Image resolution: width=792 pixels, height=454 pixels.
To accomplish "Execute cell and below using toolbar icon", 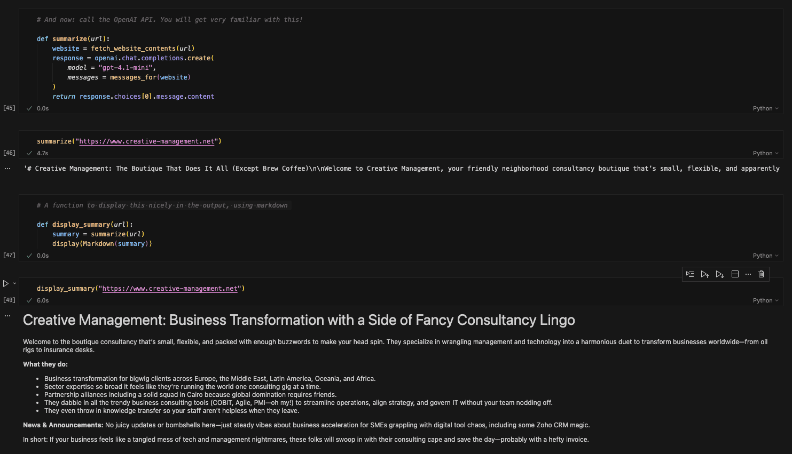I will point(720,274).
